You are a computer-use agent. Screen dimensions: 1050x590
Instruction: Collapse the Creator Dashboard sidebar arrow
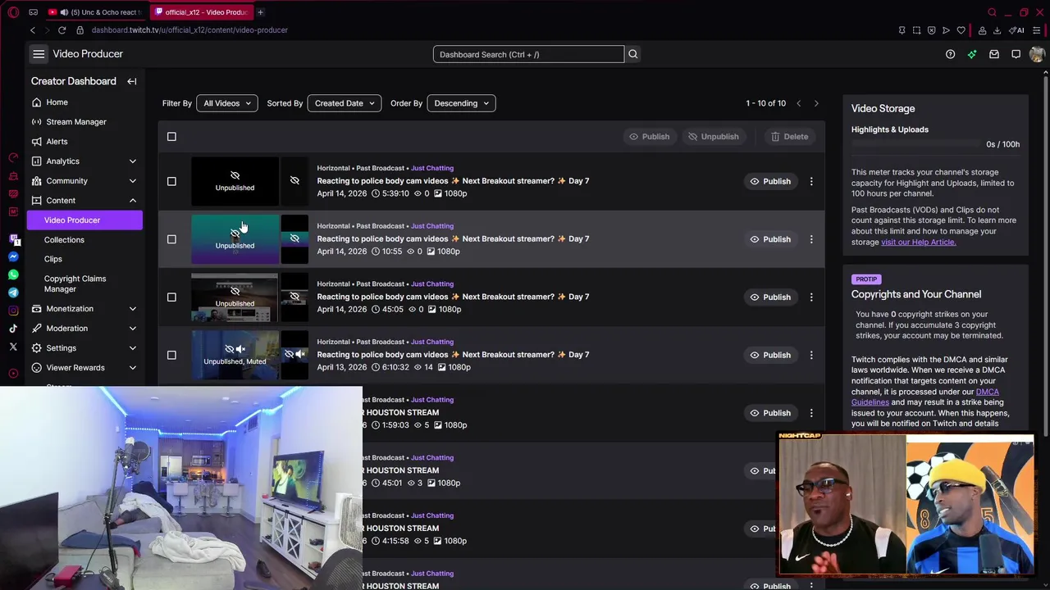(x=132, y=81)
